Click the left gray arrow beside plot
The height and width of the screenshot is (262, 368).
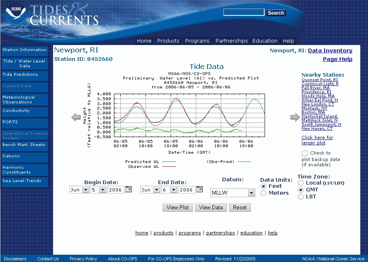[76, 118]
